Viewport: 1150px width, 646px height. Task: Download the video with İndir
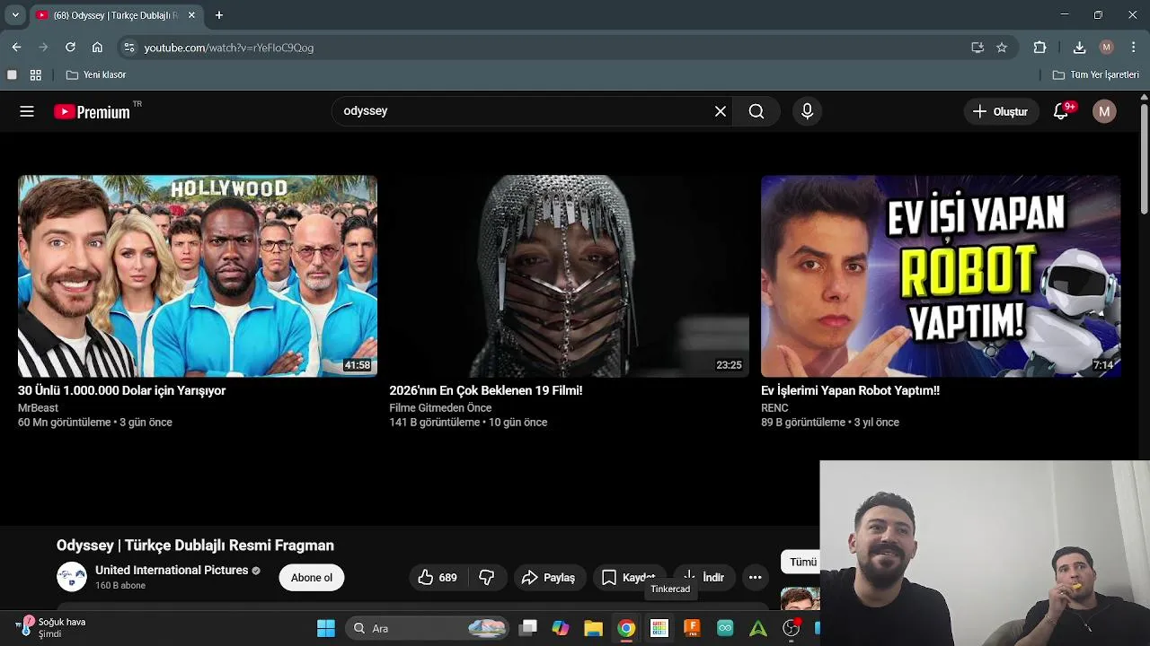point(703,578)
